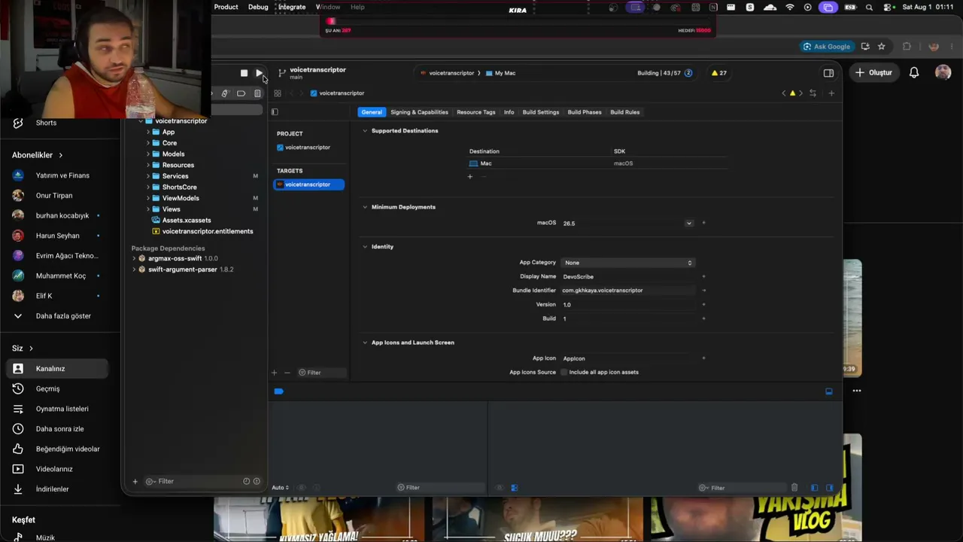This screenshot has height=542, width=963.
Task: Open the breakpoints navigator icon
Action: pos(241,93)
